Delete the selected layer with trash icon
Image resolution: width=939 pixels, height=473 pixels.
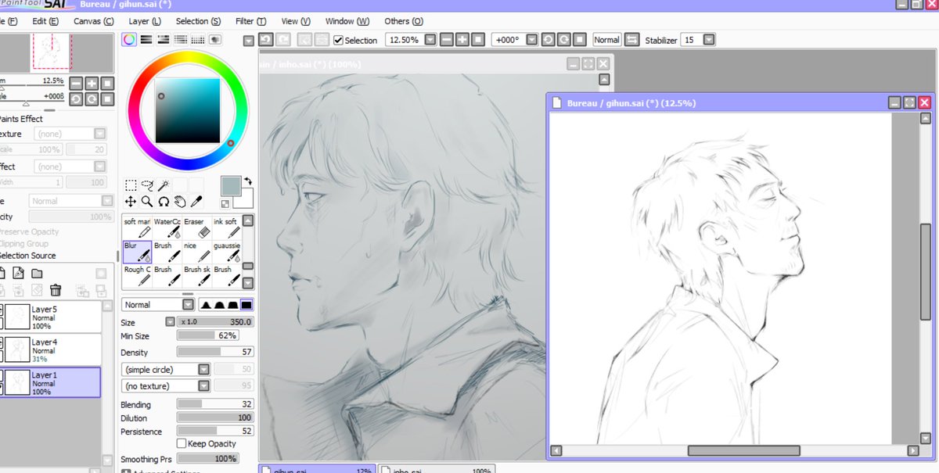pyautogui.click(x=56, y=290)
